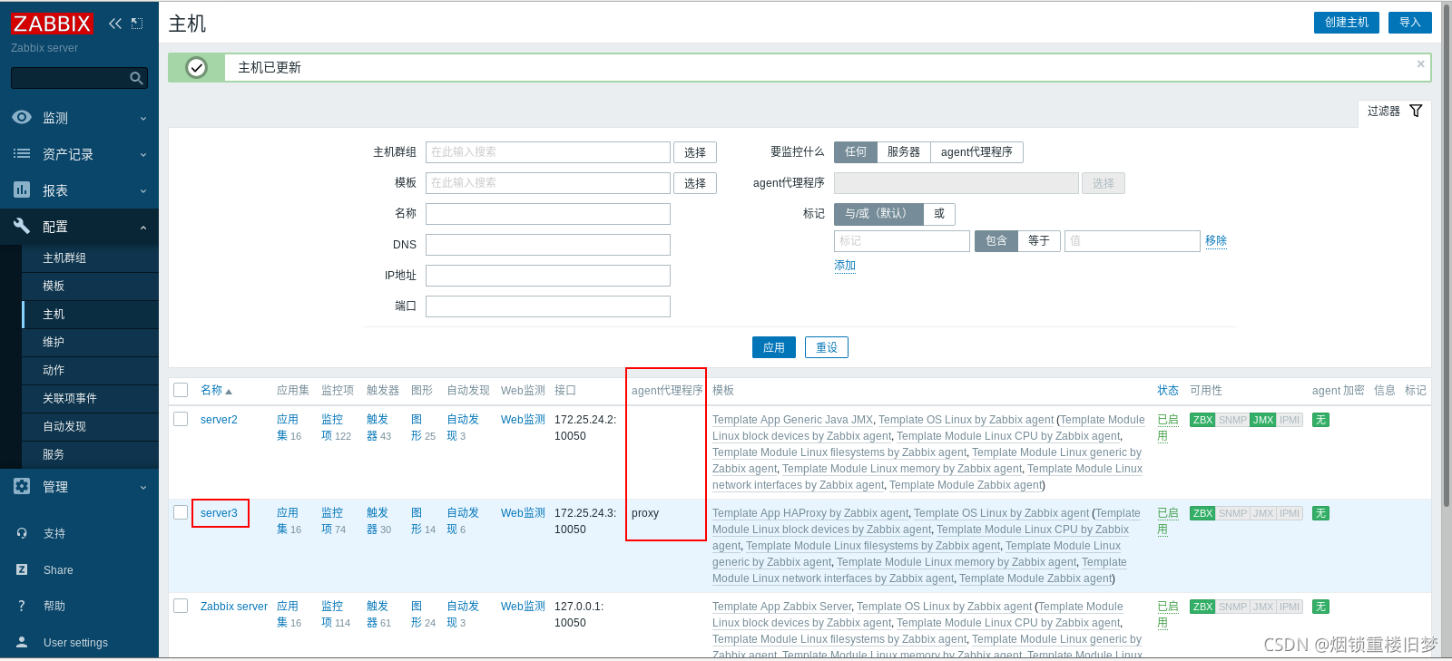Screen dimensions: 1452x661
Task: Dismiss the 主机已更新 message with X
Action: (x=1420, y=63)
